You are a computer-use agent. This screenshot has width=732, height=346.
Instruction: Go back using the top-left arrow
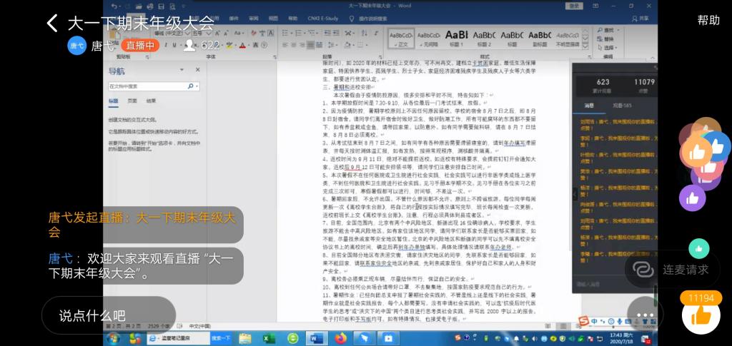(52, 23)
